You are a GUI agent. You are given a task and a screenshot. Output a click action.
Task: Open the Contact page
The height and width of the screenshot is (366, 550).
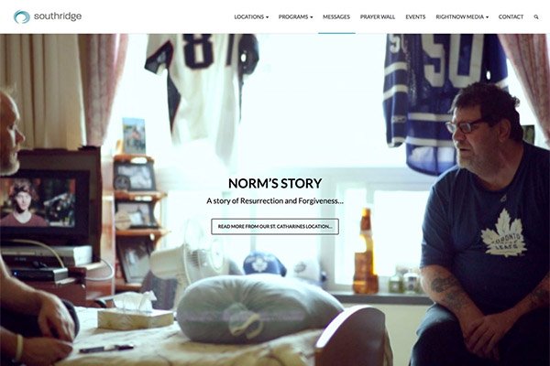coord(511,16)
